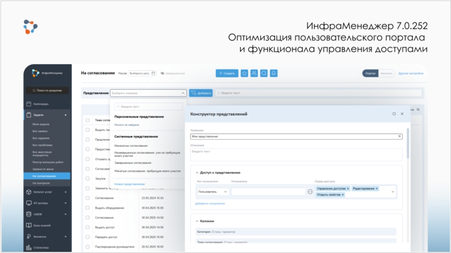451x253 pixels.
Task: Open Все проблемы in the sidebar
Action: click(x=42, y=145)
